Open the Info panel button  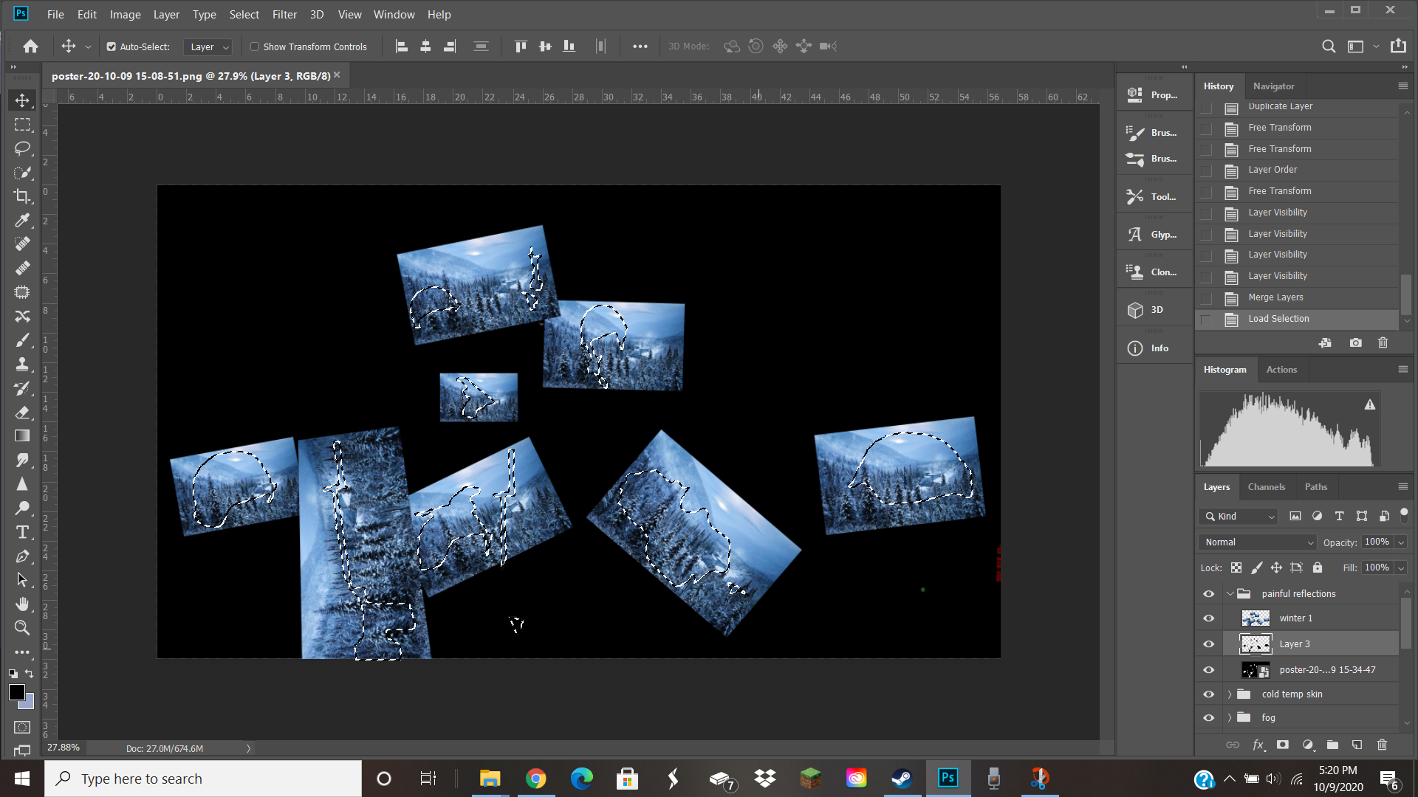click(x=1153, y=348)
